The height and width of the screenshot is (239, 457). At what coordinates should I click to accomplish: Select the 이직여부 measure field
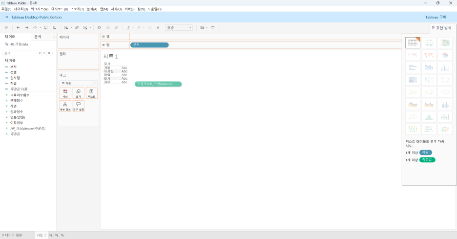(16, 123)
